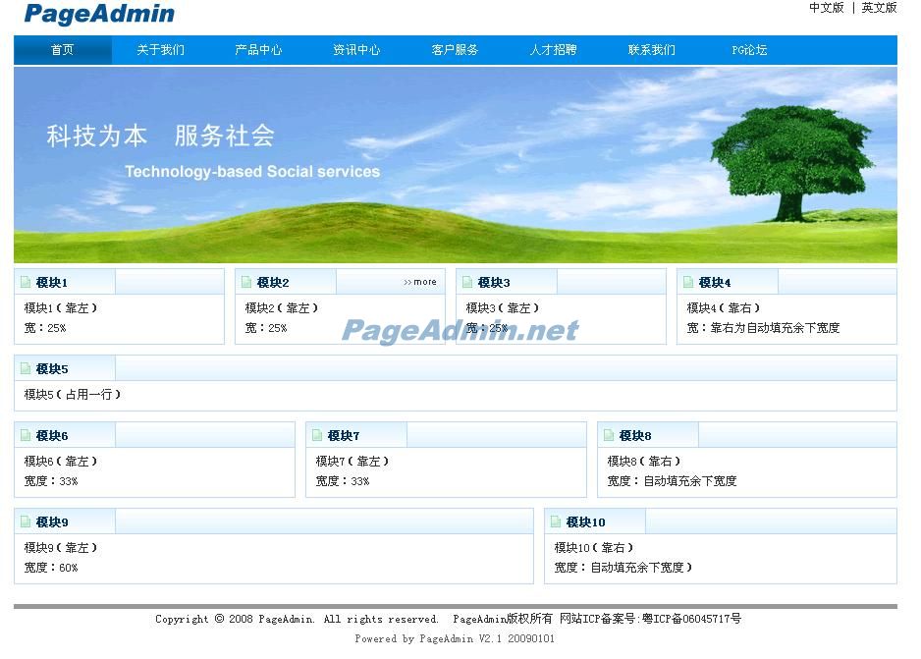This screenshot has width=921, height=659.
Task: Click the document icon beside 模块7
Action: pos(317,435)
